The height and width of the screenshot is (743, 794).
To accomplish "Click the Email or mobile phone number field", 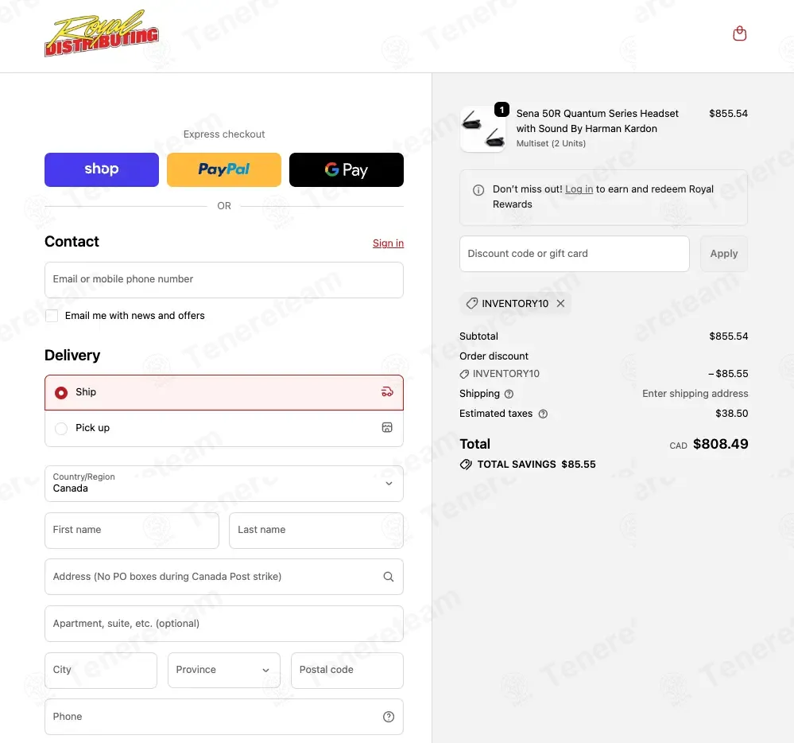I will pyautogui.click(x=223, y=280).
